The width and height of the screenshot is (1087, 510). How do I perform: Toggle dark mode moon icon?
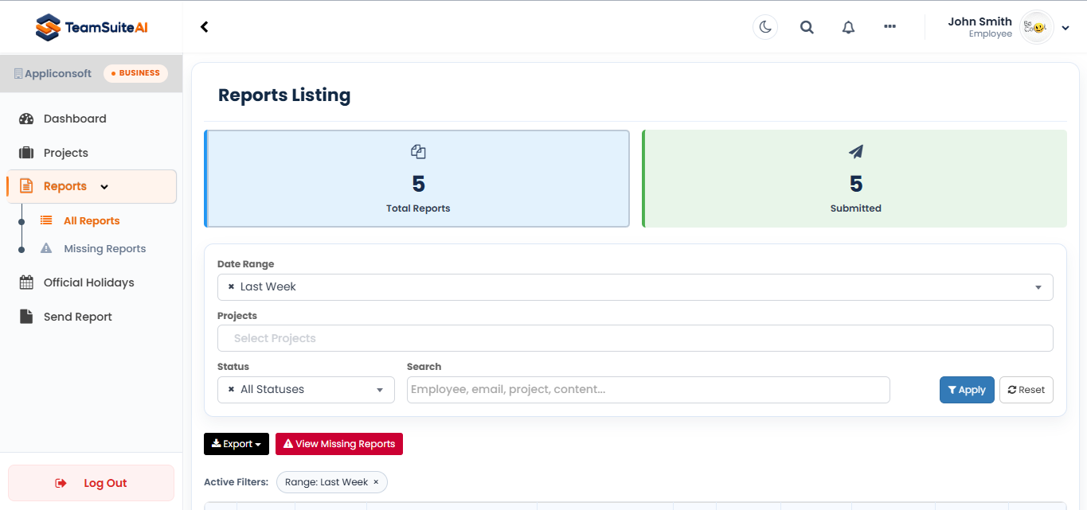765,27
